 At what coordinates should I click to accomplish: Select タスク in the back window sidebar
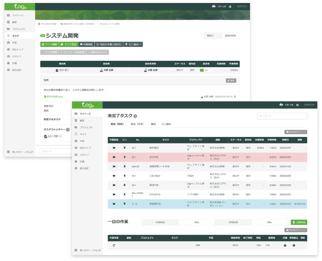[16, 36]
